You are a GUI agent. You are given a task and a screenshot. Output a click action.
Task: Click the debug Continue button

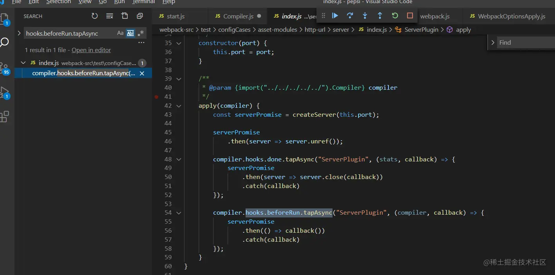pyautogui.click(x=335, y=16)
